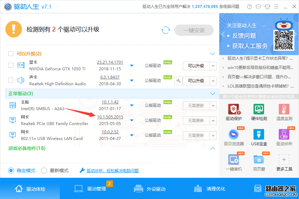Screen dimensions: 299x199
Task: Collapse the 可以升级 section chevron
Action: pyautogui.click(x=213, y=54)
